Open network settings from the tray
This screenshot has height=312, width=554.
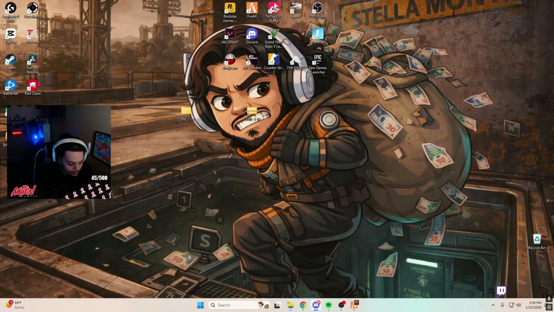pyautogui.click(x=511, y=305)
